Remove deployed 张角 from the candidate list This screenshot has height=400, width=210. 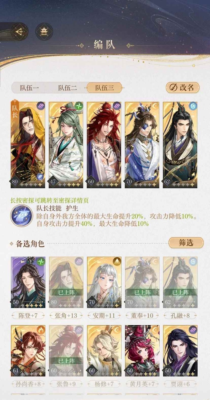tap(66, 282)
